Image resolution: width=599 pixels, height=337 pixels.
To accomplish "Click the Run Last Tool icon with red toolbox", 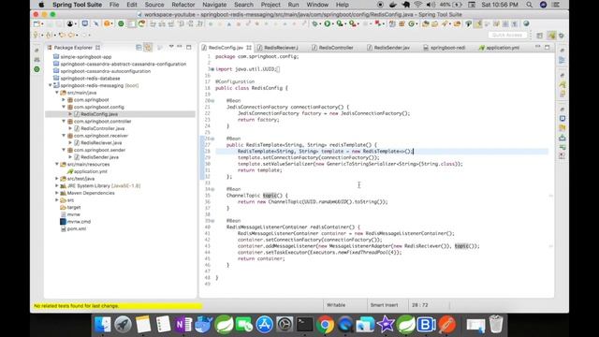I will coord(352,23).
